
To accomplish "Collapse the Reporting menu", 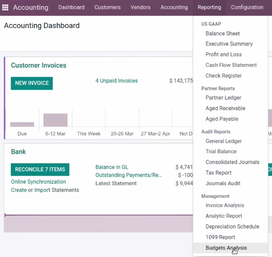I will [x=209, y=7].
